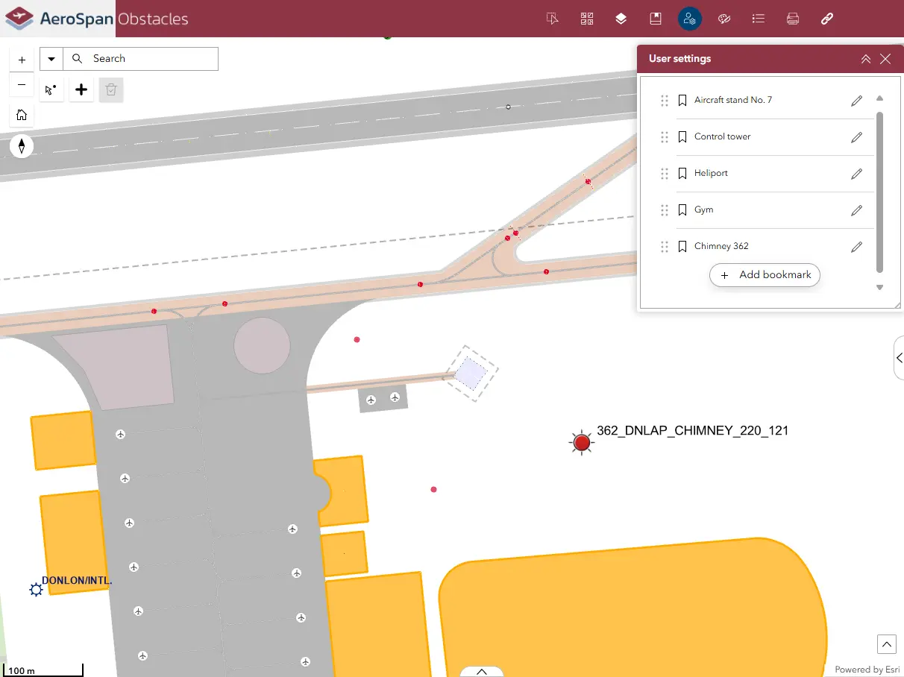Click bookmark list scroll up arrow
The width and height of the screenshot is (904, 677).
[879, 98]
